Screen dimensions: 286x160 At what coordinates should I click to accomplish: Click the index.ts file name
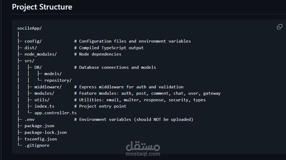(x=44, y=106)
